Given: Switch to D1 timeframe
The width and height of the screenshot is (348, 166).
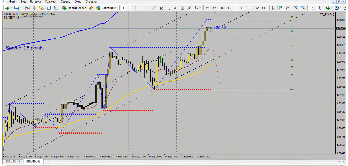Looking at the screenshot, I should click(x=250, y=8).
